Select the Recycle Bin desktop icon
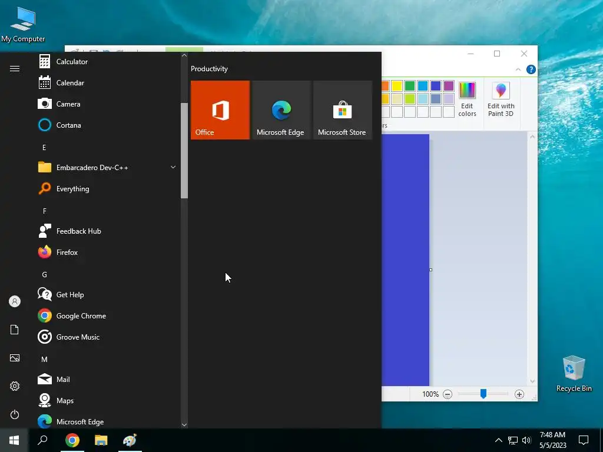603x452 pixels. click(x=574, y=374)
